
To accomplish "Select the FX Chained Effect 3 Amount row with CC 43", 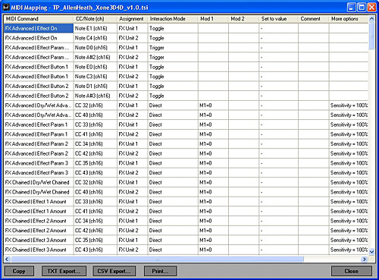I will [186, 250].
